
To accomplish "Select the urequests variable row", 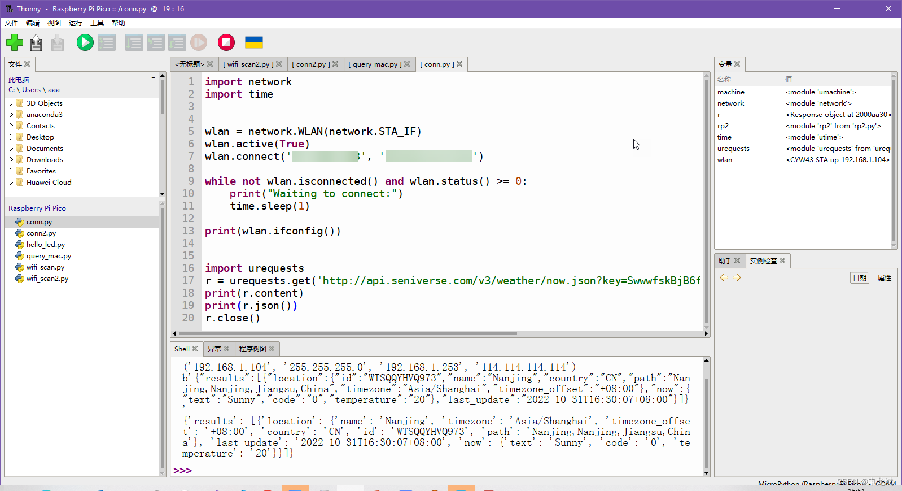I will (x=803, y=149).
